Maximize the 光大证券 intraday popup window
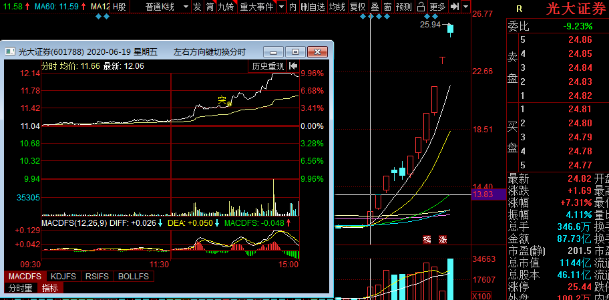The height and width of the screenshot is (300, 609). pos(295,51)
